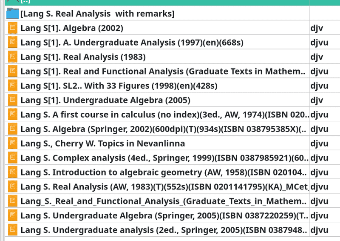Select Lang S. Complex analysis (4ed., Springer, 1999)
The image size is (340, 241).
click(164, 158)
